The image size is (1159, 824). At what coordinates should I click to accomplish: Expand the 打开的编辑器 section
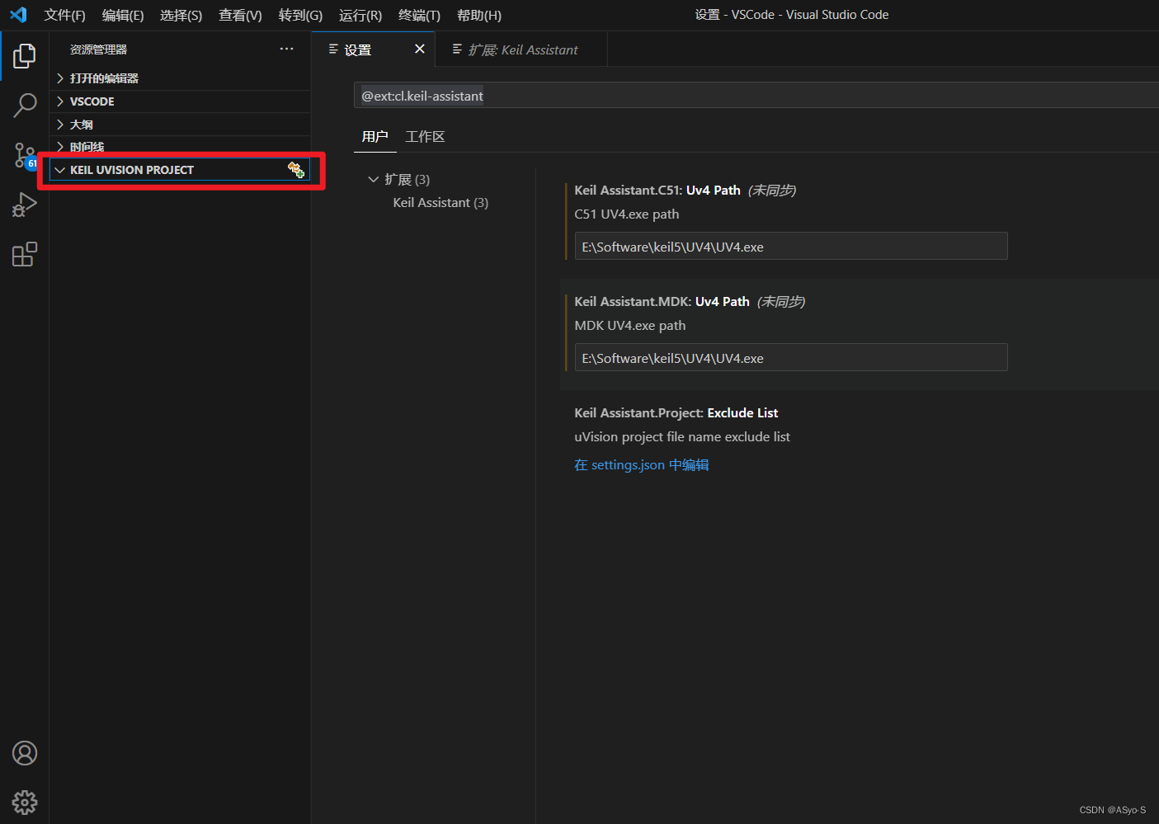click(x=180, y=78)
